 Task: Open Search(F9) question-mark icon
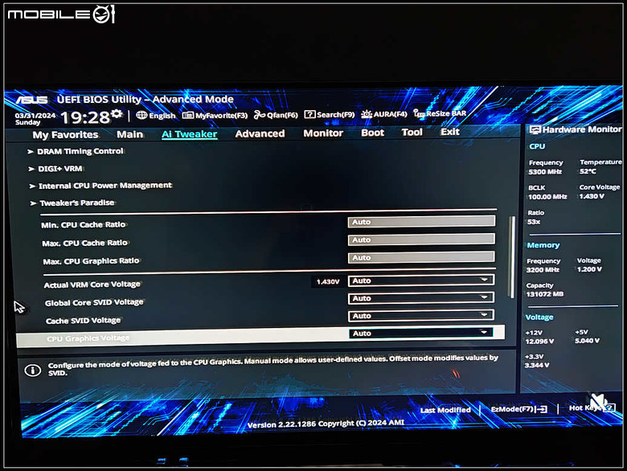pos(309,114)
